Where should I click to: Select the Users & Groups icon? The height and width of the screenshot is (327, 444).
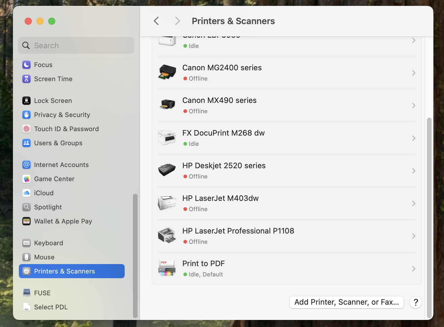pos(26,143)
